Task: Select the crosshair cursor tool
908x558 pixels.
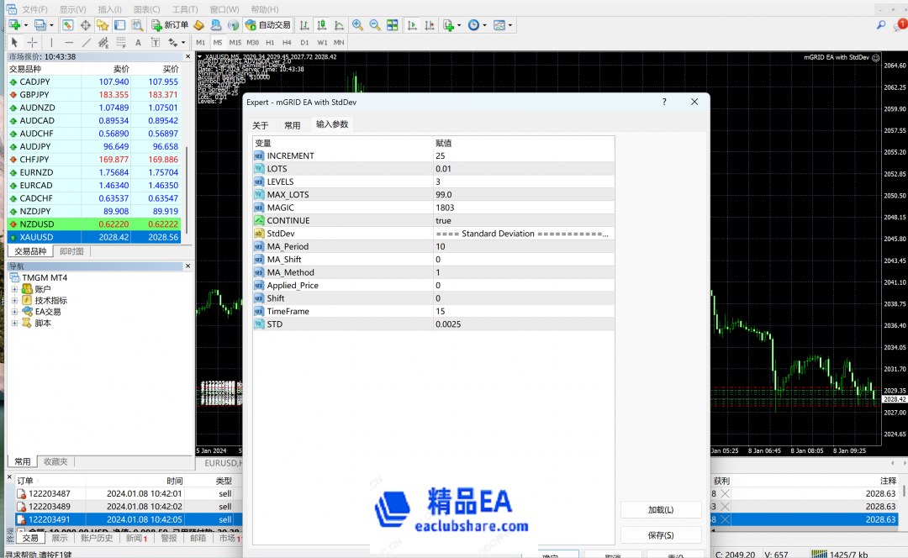Action: click(32, 42)
